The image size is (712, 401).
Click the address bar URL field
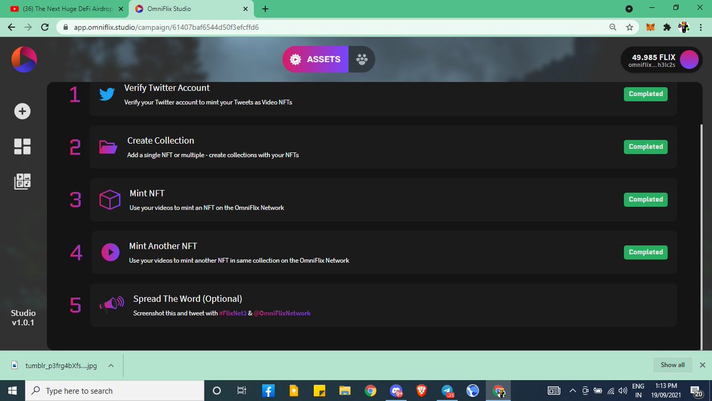point(332,27)
